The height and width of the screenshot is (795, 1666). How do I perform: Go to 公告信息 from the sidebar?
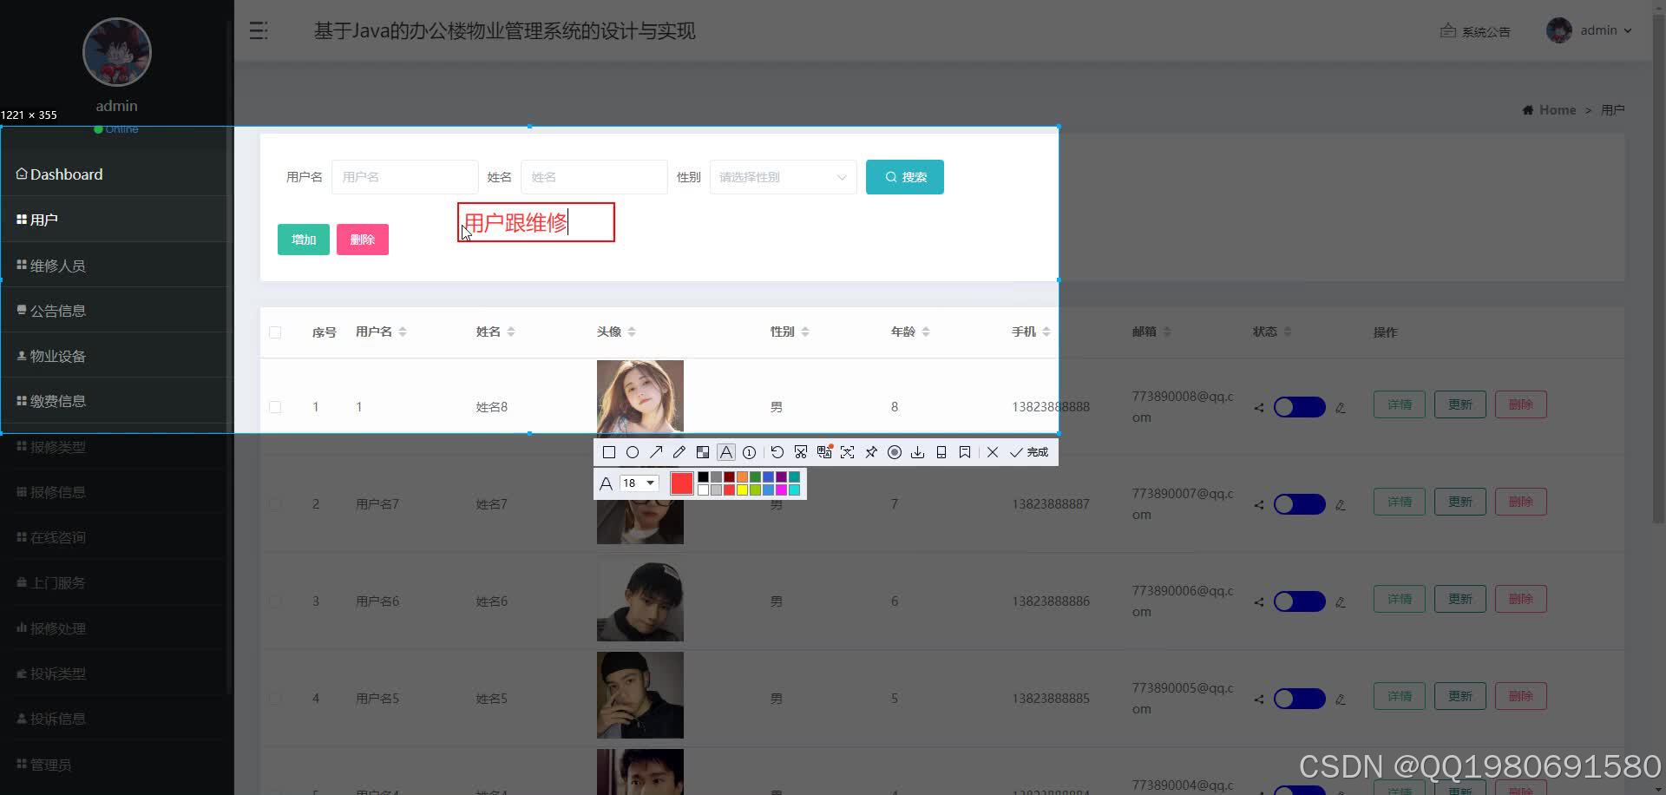(x=57, y=310)
